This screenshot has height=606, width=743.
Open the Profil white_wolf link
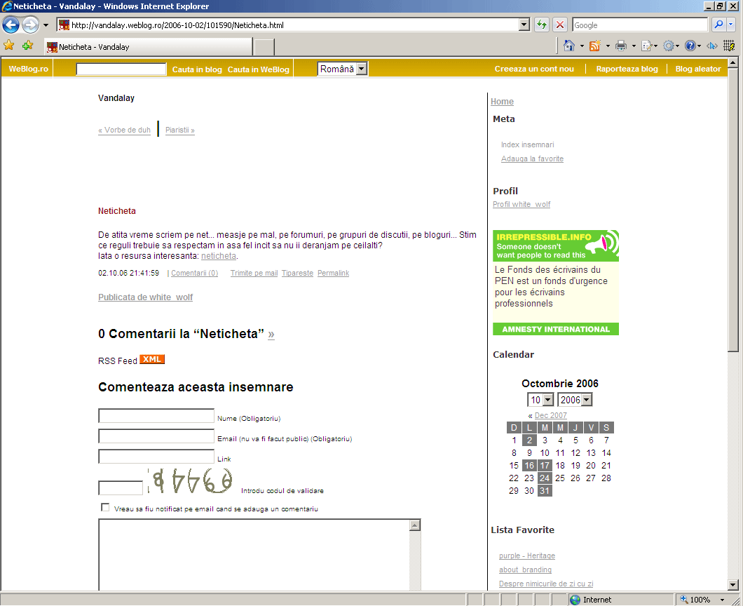pyautogui.click(x=522, y=204)
